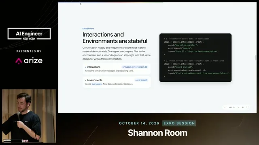Click the Interactions card
This screenshot has height=145, width=259.
[x=117, y=69]
